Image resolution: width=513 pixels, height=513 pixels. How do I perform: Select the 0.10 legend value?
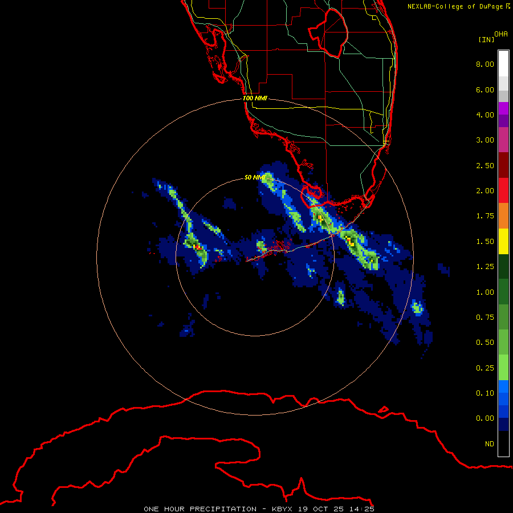485,393
